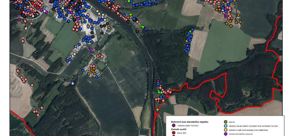Click the magenta marker beside the canal
The height and width of the screenshot is (136, 289).
point(91,49)
